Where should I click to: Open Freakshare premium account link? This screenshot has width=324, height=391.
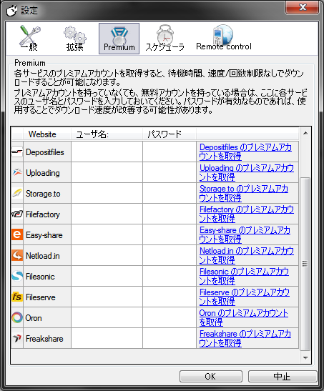pyautogui.click(x=245, y=338)
